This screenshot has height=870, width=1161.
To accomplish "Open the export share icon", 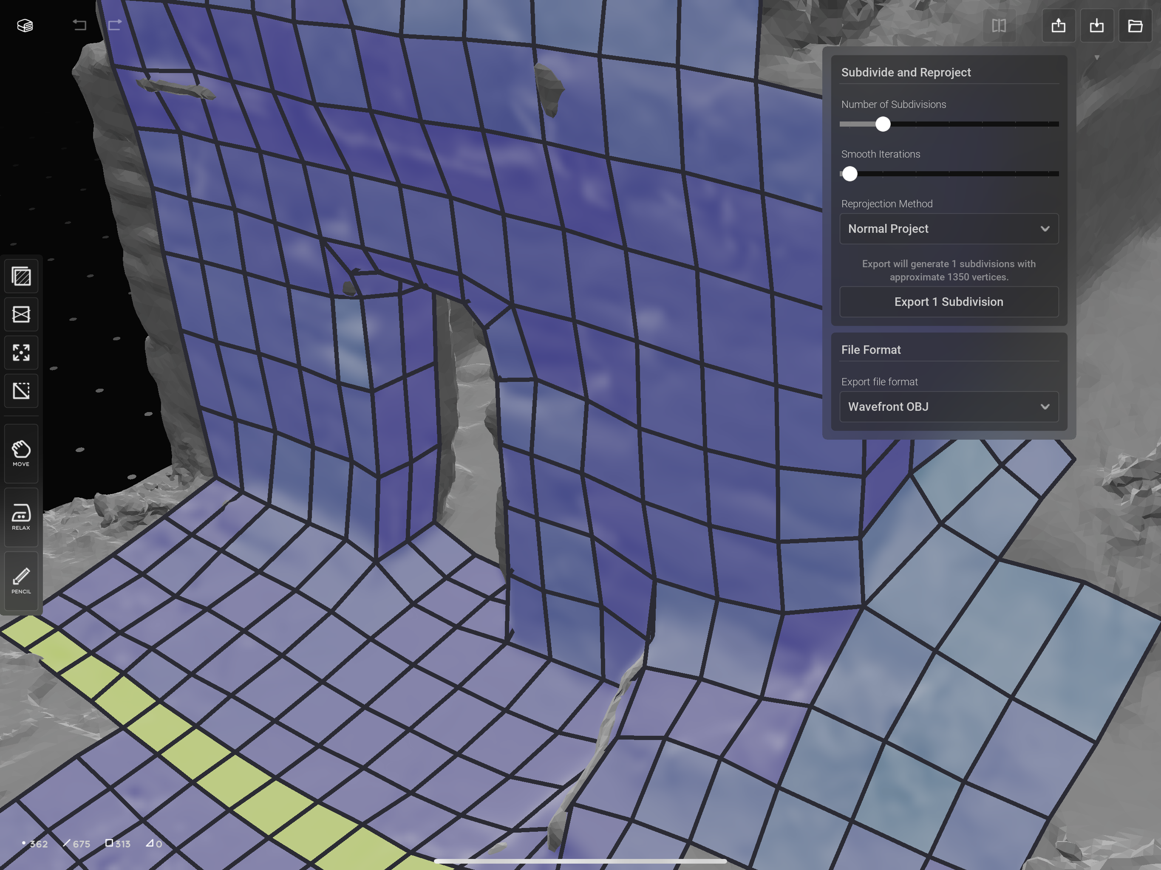I will click(x=1058, y=25).
